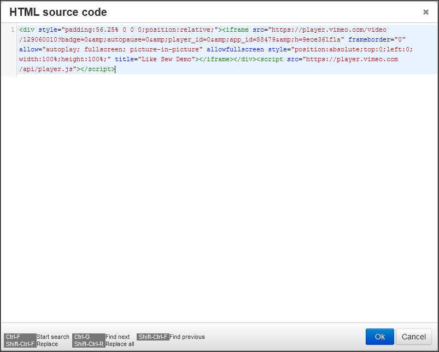Click the 'Find next' hint text

tap(118, 337)
